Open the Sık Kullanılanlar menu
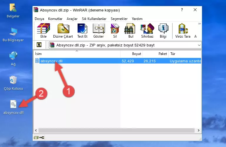 pyautogui.click(x=94, y=19)
